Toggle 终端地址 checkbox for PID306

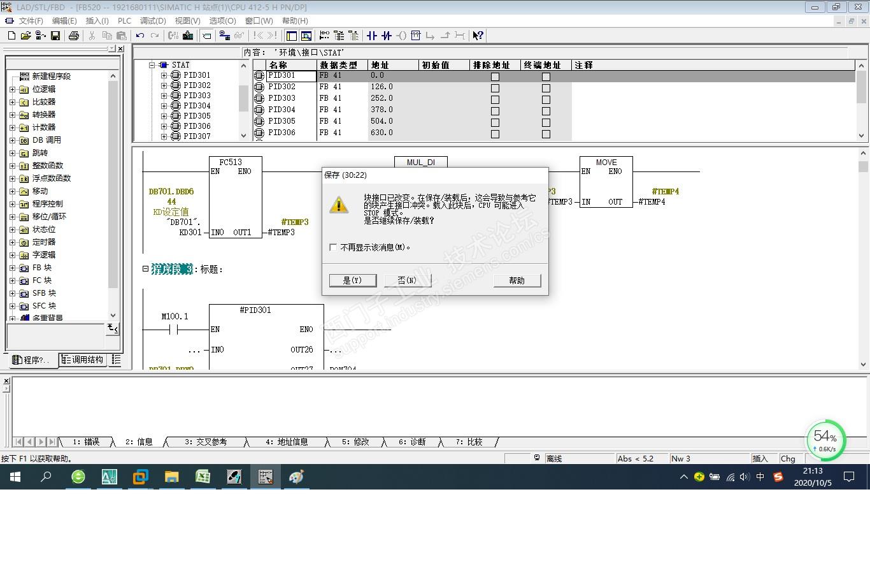pyautogui.click(x=546, y=134)
